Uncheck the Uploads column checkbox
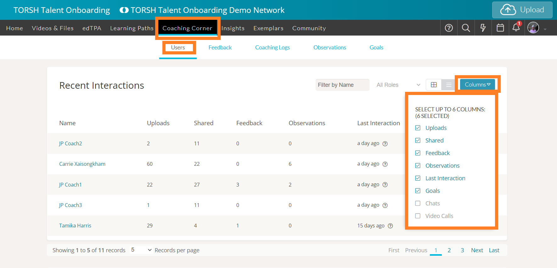The image size is (557, 268). pyautogui.click(x=418, y=128)
